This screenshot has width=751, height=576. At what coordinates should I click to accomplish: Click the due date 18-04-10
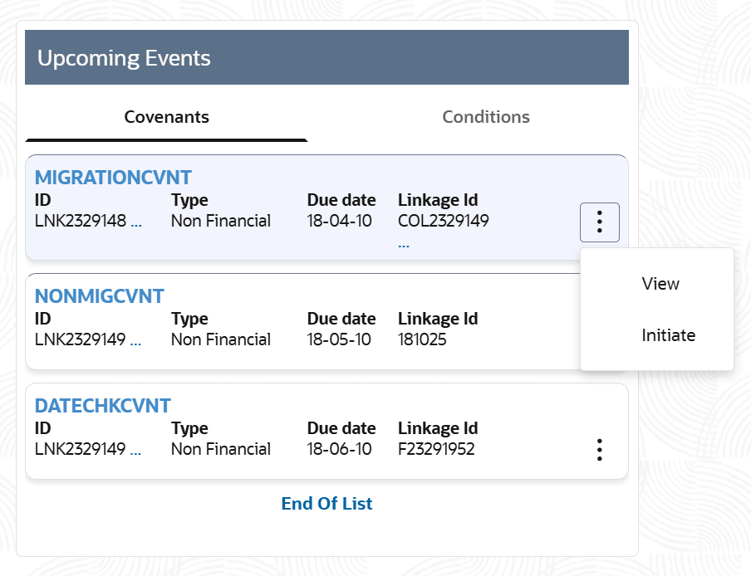[x=339, y=222]
